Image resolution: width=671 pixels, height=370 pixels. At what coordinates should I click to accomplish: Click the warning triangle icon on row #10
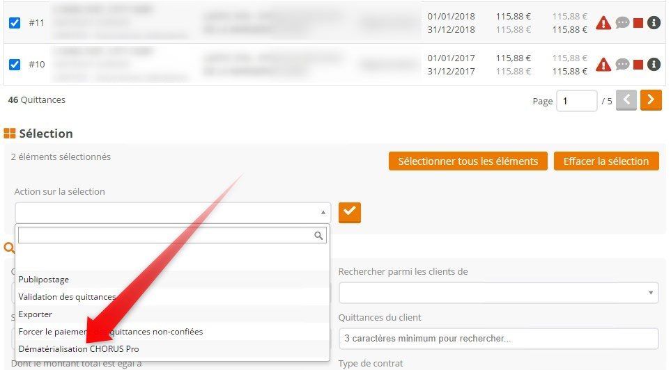point(603,65)
